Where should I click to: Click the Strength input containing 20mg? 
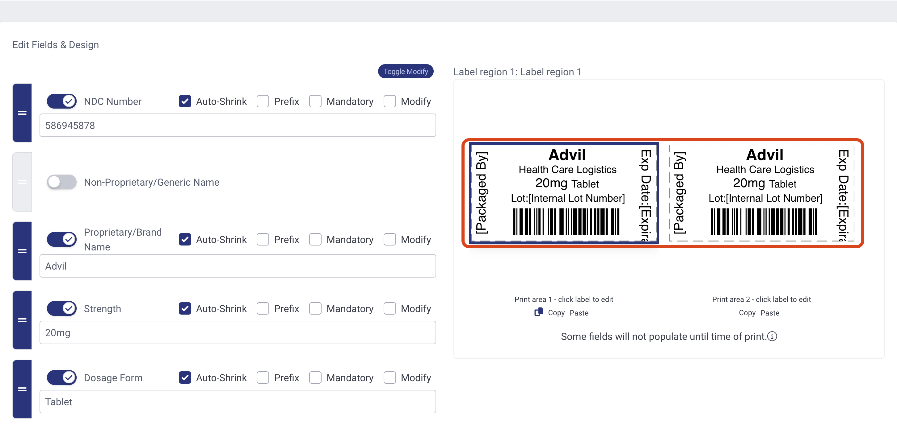point(238,332)
